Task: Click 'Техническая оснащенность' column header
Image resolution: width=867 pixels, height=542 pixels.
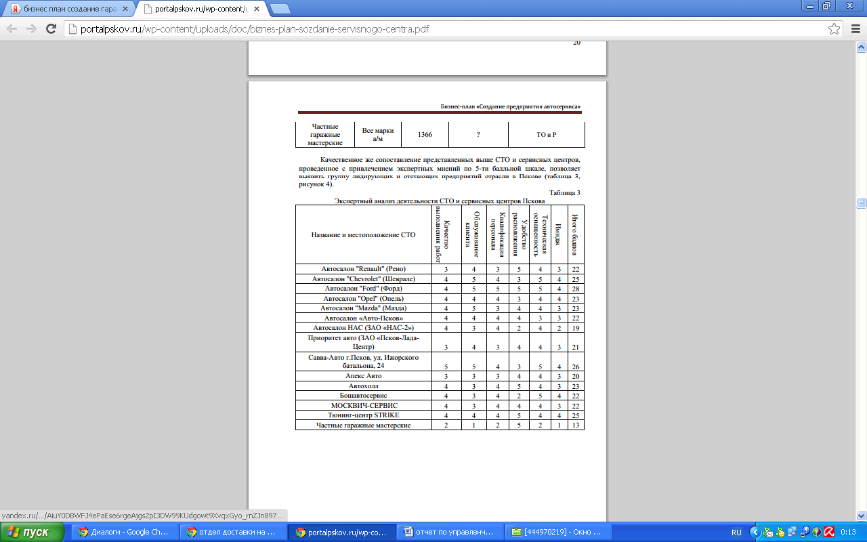Action: (x=540, y=234)
